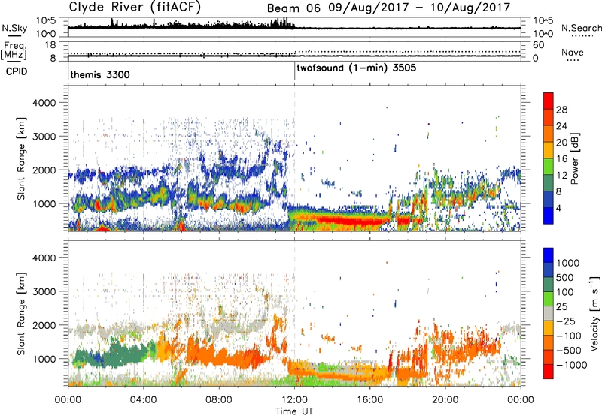
Task: Click the '16:00' tick on the time axis
Action: click(x=369, y=400)
